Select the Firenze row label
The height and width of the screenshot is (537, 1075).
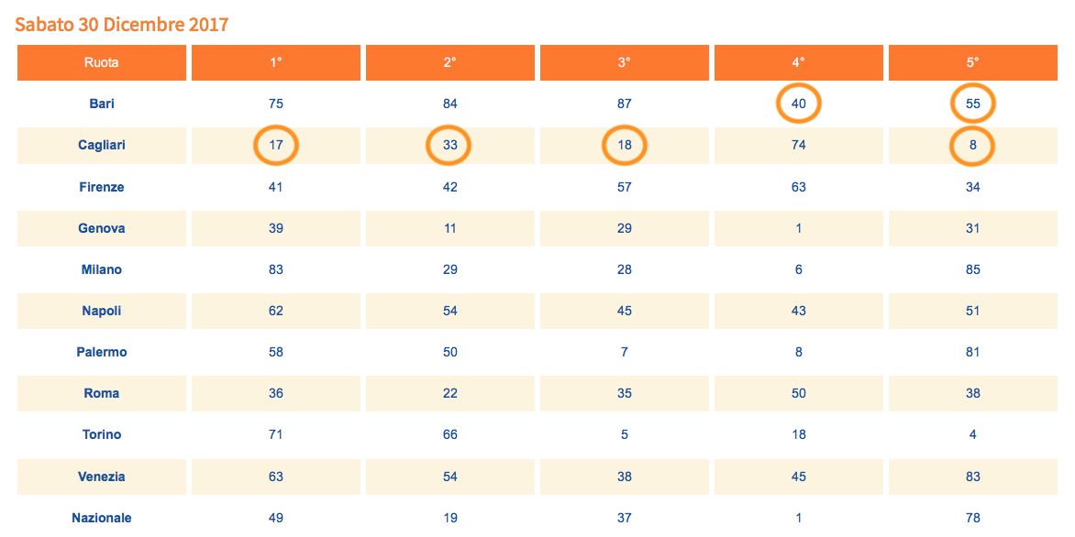tap(102, 187)
